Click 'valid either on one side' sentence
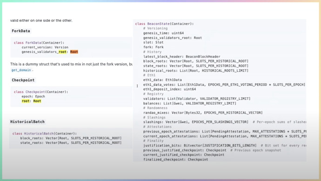321x181 pixels. (41, 20)
